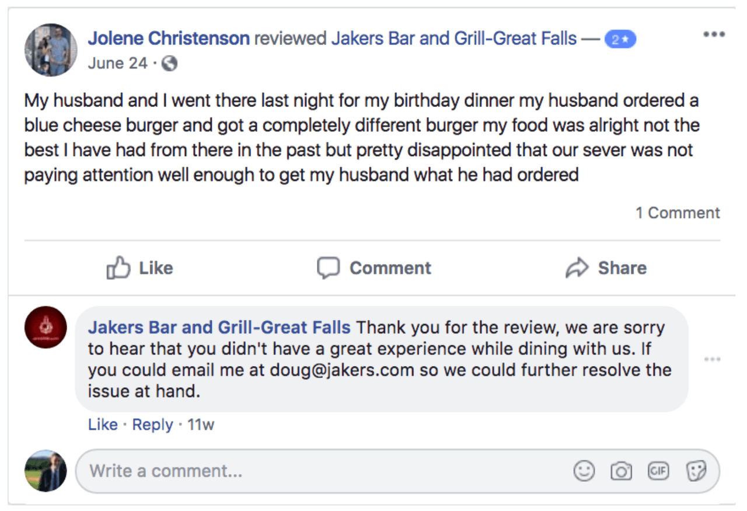Viewport: 747px width, 511px height.
Task: Open the GIF picker
Action: [x=658, y=471]
